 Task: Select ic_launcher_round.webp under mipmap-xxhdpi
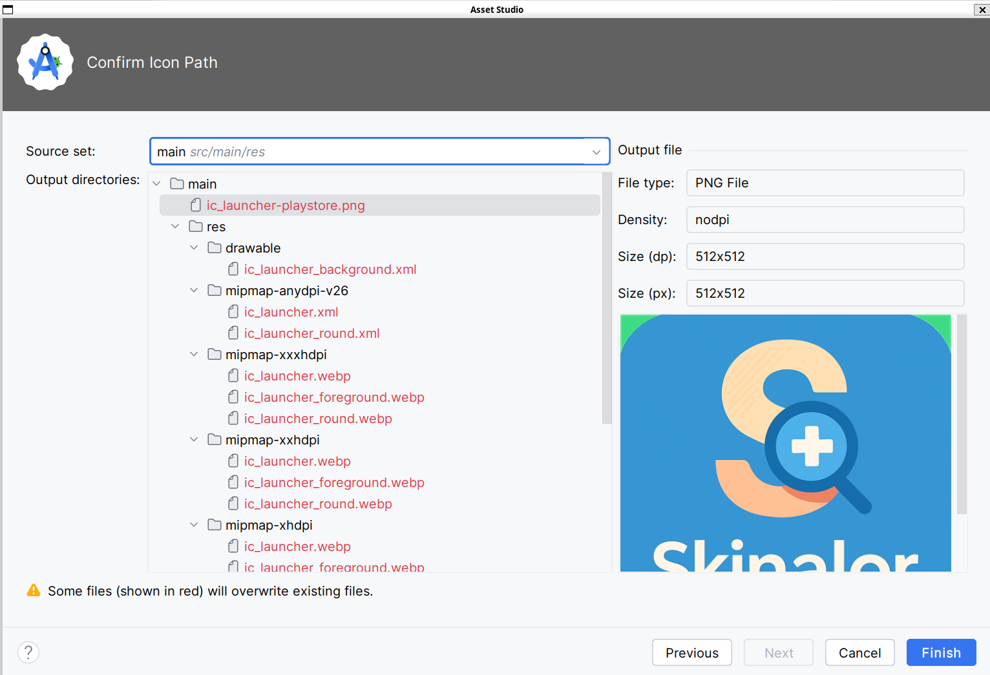(x=318, y=504)
